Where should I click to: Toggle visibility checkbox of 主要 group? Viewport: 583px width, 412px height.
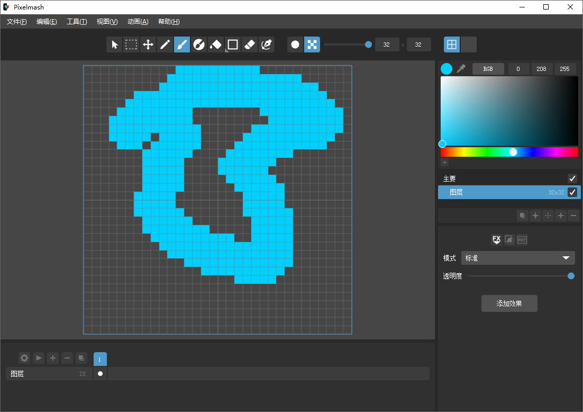point(572,178)
